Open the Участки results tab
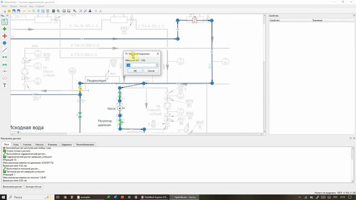 tap(27, 144)
